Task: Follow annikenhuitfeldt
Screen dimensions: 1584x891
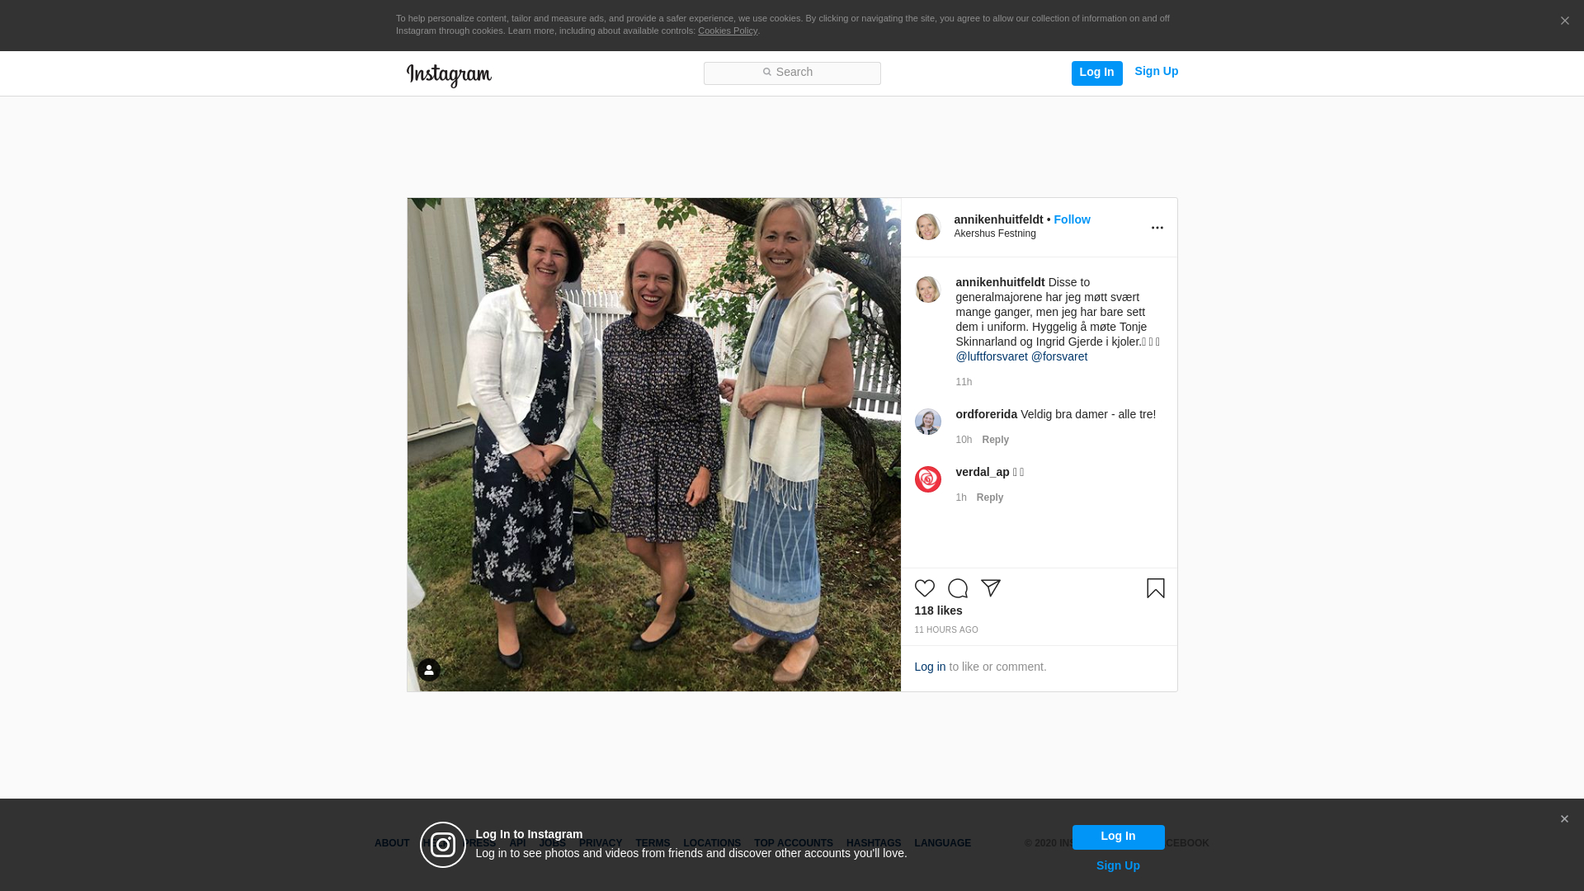Action: [1072, 219]
